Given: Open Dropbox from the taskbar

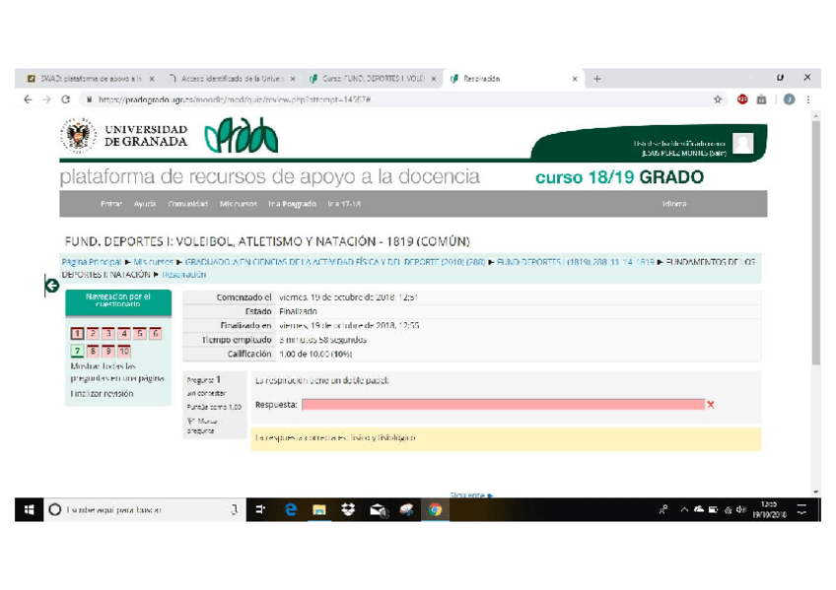Looking at the screenshot, I should [348, 510].
